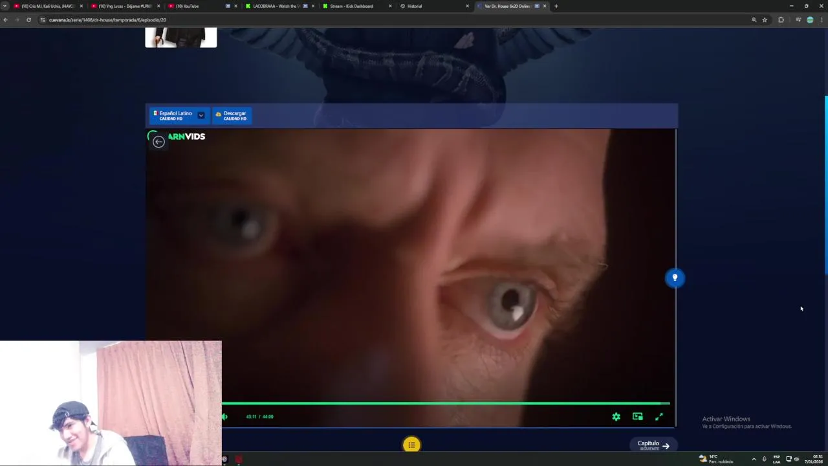Click the microphone tray icon

tap(764, 459)
